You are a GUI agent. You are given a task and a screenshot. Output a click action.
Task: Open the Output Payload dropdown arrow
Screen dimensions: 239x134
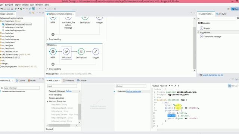tap(169, 86)
